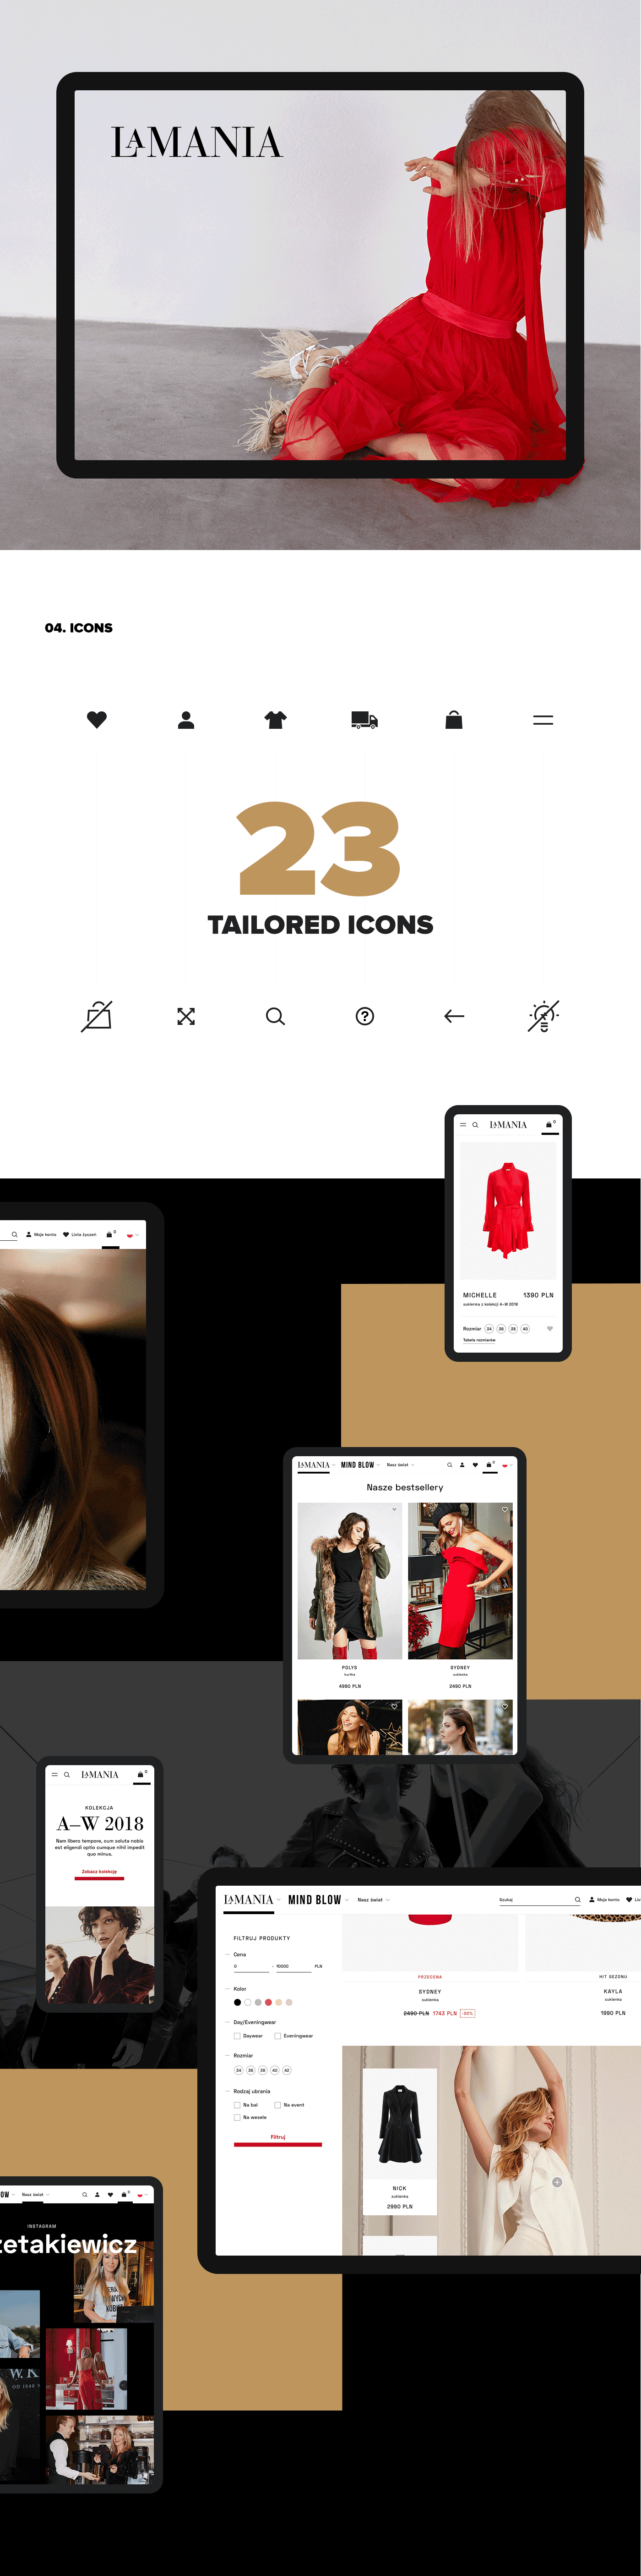
Task: Click the question mark help icon in the icon set
Action: 364,1016
